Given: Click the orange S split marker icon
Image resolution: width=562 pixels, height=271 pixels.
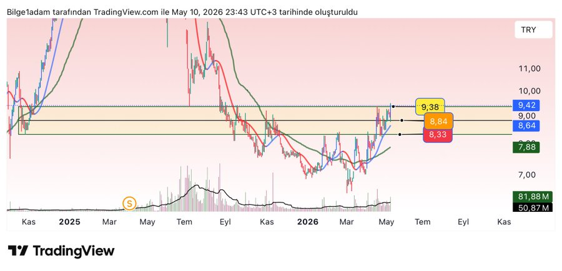Looking at the screenshot, I should pos(129,204).
